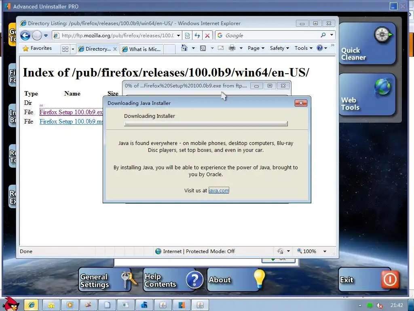Screen dimensions: 414x311
Task: Open the IE Help question mark menu
Action: (322, 48)
